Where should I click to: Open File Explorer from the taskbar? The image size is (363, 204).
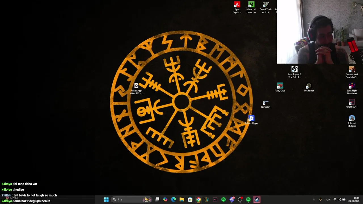tap(182, 199)
